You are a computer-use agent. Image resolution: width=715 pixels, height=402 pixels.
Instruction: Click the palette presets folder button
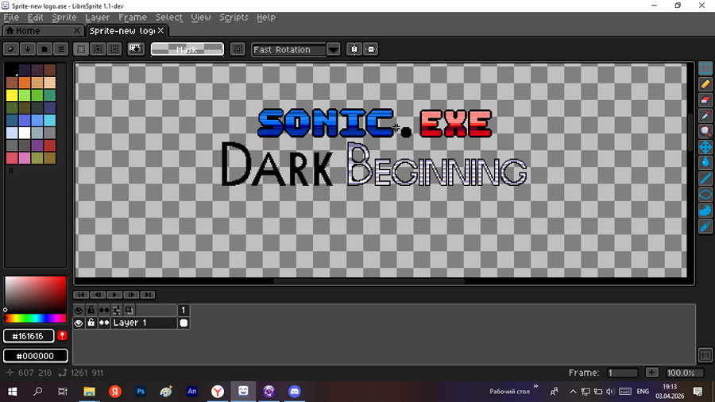[x=44, y=49]
